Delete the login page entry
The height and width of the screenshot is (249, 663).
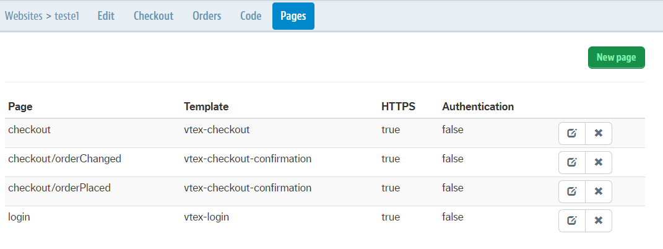(598, 221)
